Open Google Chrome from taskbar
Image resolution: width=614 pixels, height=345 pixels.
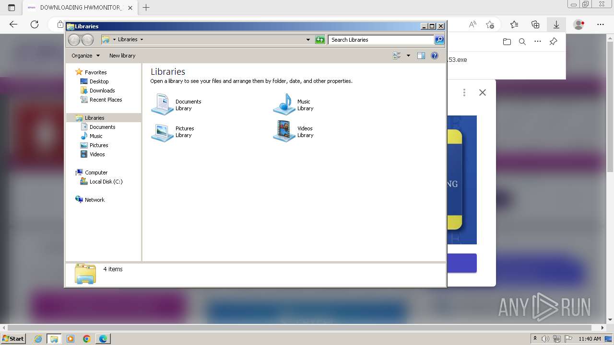[87, 339]
